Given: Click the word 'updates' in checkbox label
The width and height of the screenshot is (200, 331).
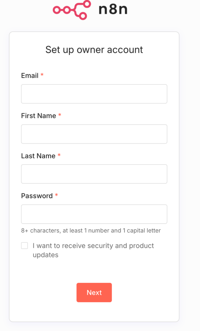Looking at the screenshot, I should (x=45, y=255).
